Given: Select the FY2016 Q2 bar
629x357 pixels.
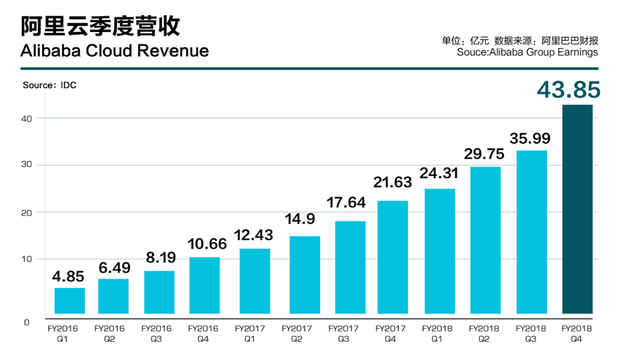Looking at the screenshot, I should [113, 297].
